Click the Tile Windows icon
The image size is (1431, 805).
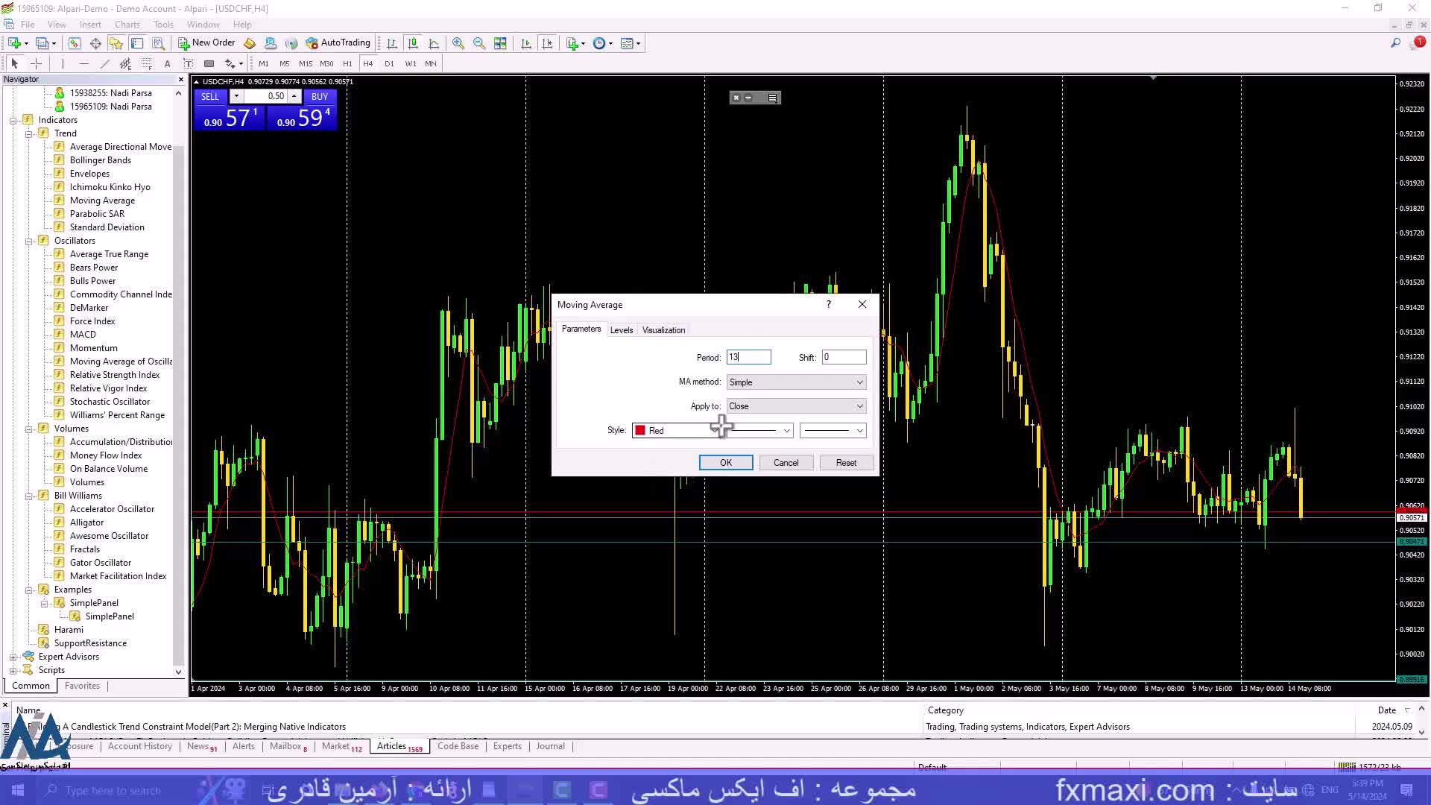point(500,43)
